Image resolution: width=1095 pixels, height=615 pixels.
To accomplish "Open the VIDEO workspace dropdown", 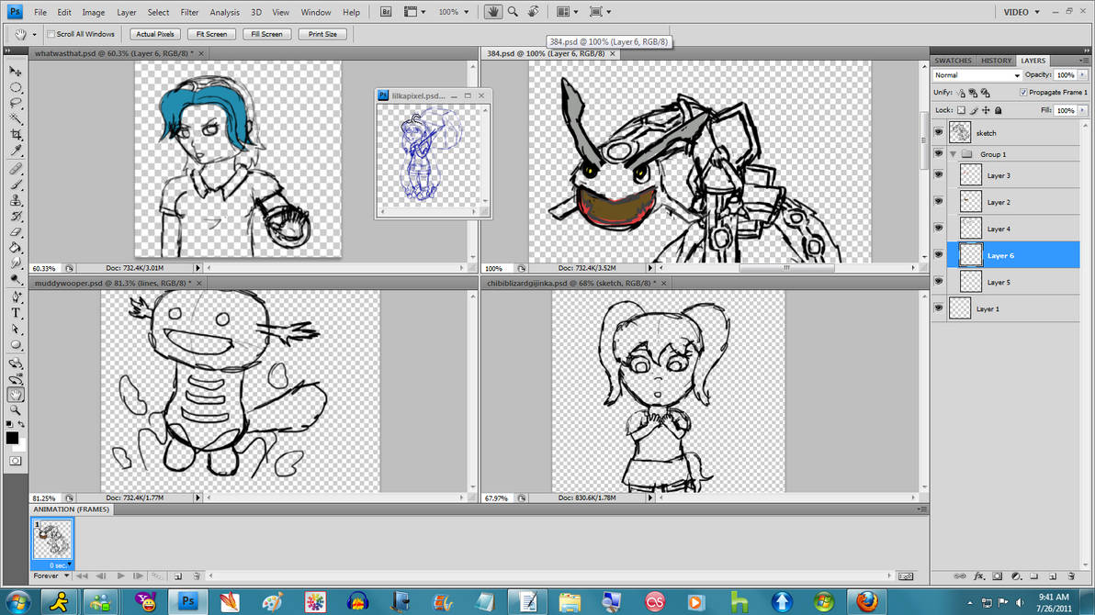I will point(1022,12).
